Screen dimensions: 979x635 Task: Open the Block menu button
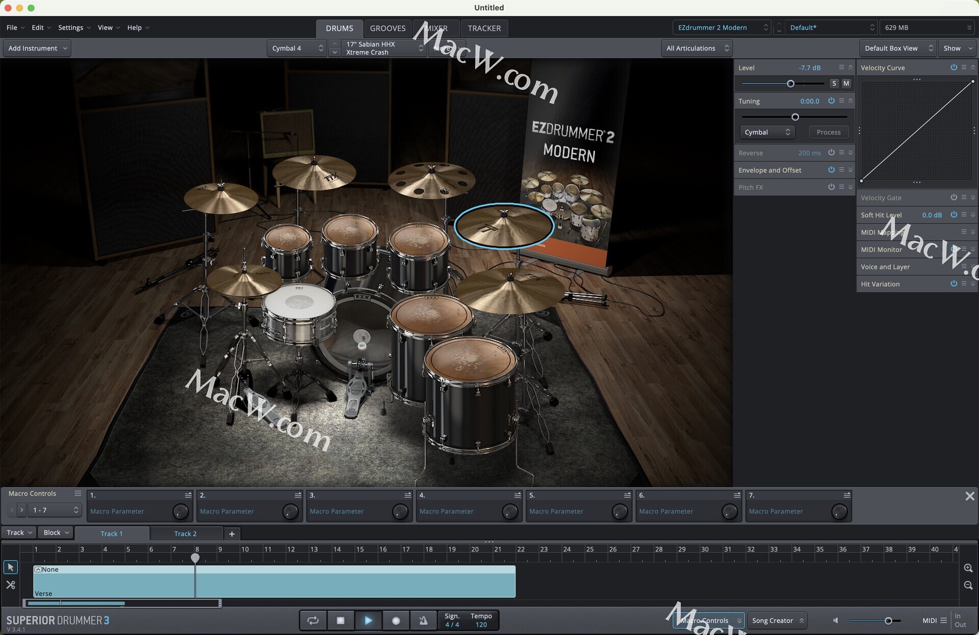click(56, 532)
